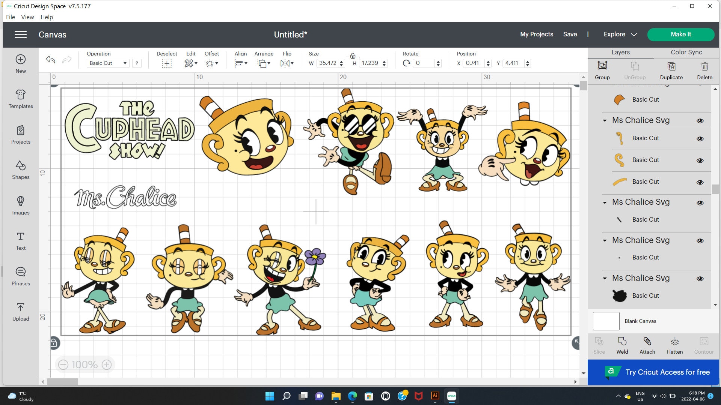Click the New project icon
The width and height of the screenshot is (721, 405).
(x=21, y=59)
